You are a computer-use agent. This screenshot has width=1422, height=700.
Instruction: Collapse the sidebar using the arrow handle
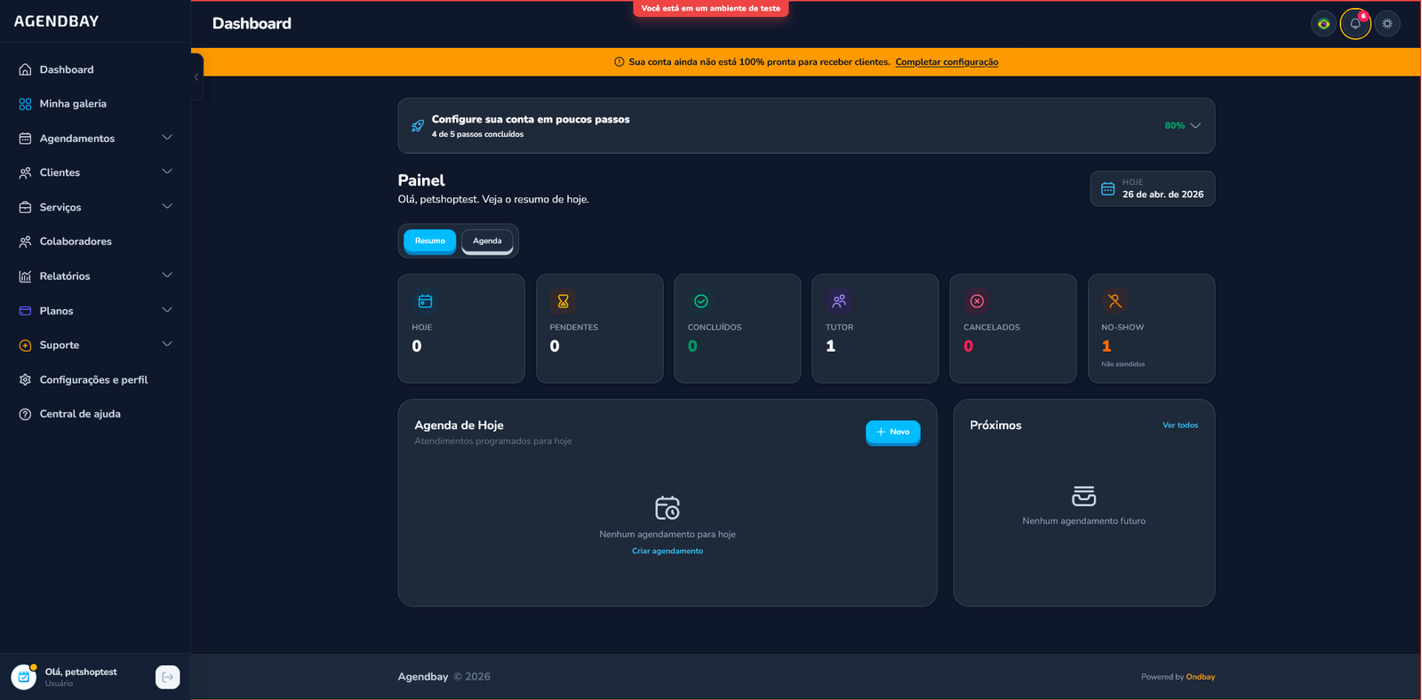pos(196,77)
